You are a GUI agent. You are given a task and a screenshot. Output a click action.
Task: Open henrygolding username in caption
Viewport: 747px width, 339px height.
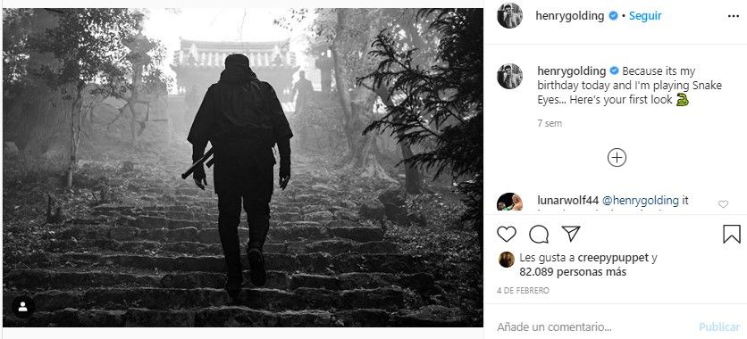572,70
